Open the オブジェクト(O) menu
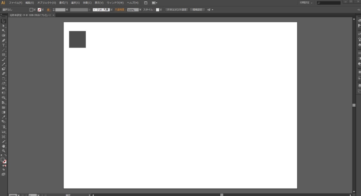The height and width of the screenshot is (196, 361). (x=47, y=3)
